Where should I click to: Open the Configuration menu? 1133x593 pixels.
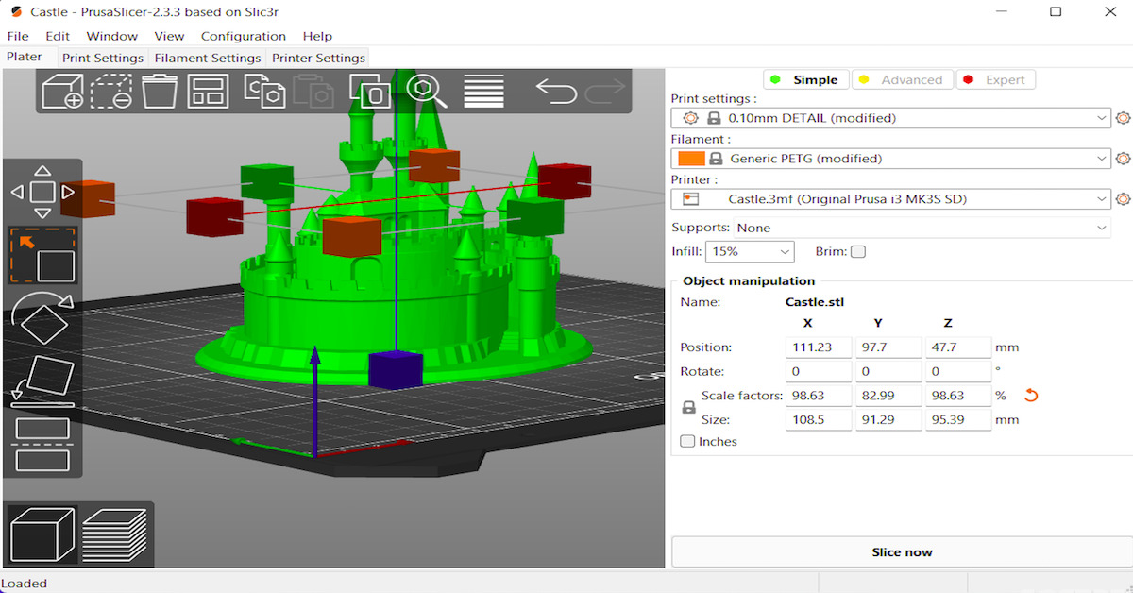click(x=243, y=36)
